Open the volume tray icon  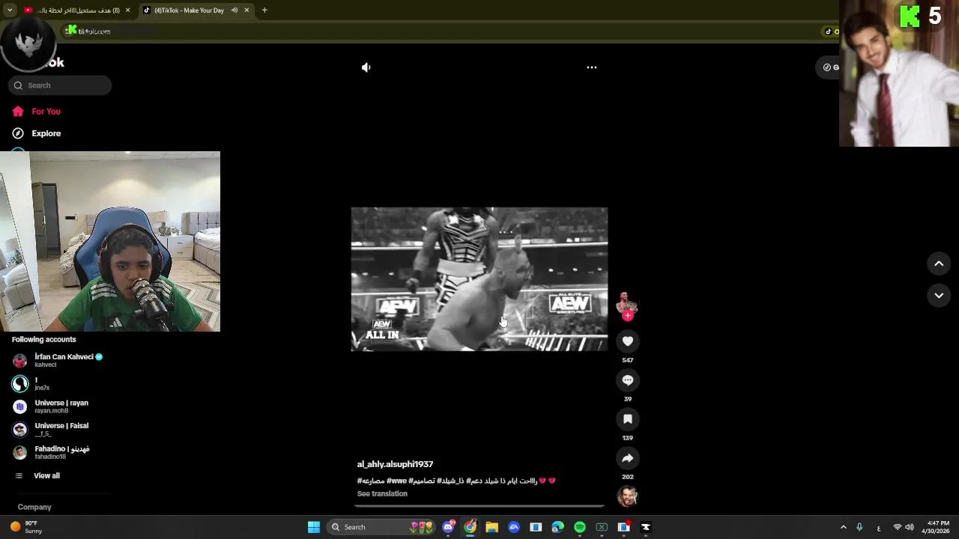(x=909, y=527)
